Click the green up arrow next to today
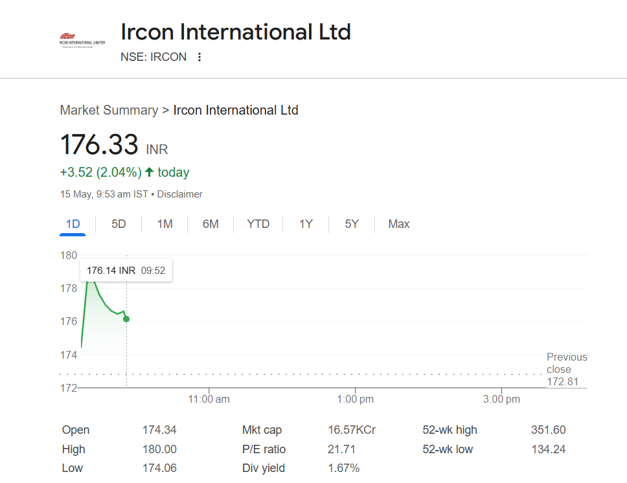This screenshot has height=483, width=627. [149, 172]
